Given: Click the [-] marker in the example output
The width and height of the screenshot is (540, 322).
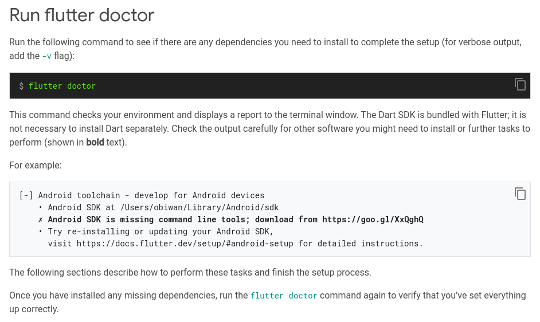Looking at the screenshot, I should pyautogui.click(x=26, y=195).
